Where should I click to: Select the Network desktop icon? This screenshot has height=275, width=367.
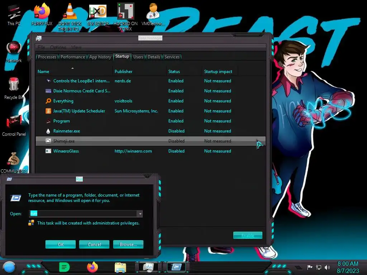click(14, 52)
